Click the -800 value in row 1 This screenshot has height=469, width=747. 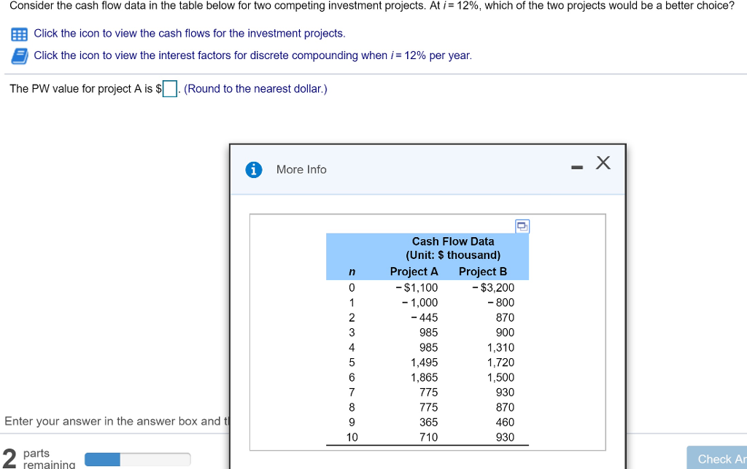point(500,303)
